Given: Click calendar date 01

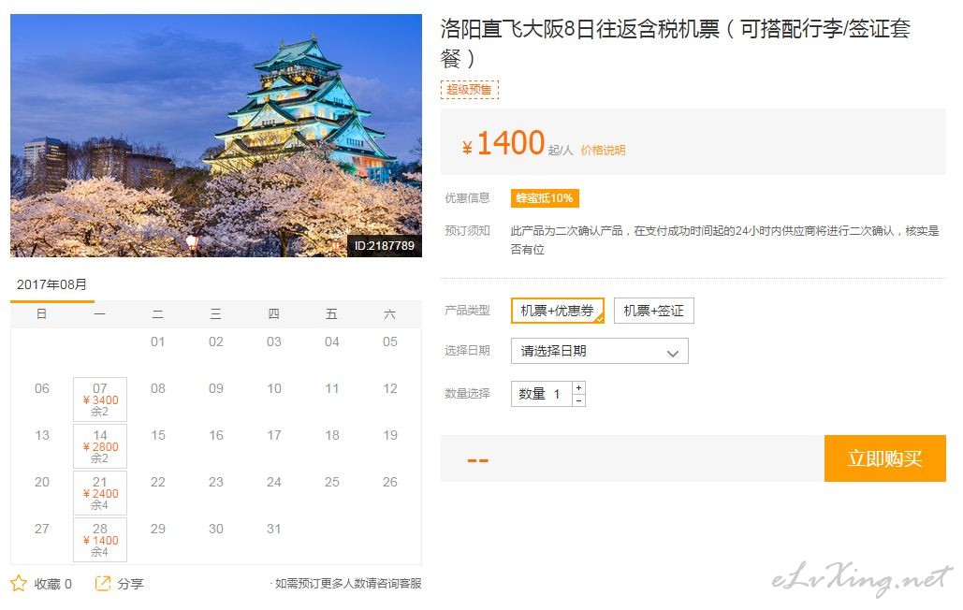Looking at the screenshot, I should tap(158, 341).
